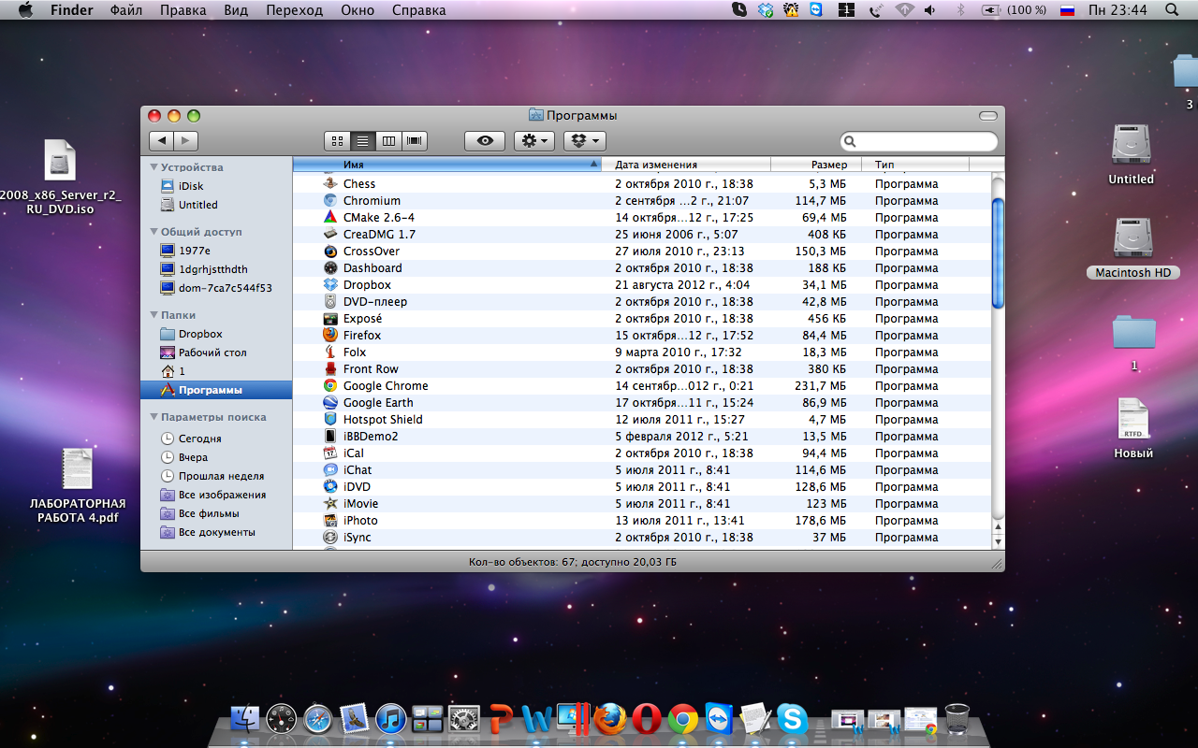Sort list by the Имя column
Screen dimensions: 1198x748
click(446, 165)
